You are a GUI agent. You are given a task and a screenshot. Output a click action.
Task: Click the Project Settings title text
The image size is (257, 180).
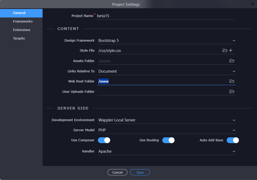126,5
